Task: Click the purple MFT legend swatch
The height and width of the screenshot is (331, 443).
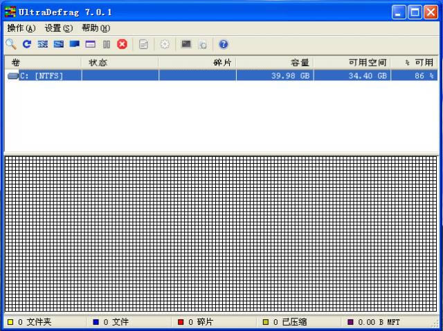Action: point(350,322)
